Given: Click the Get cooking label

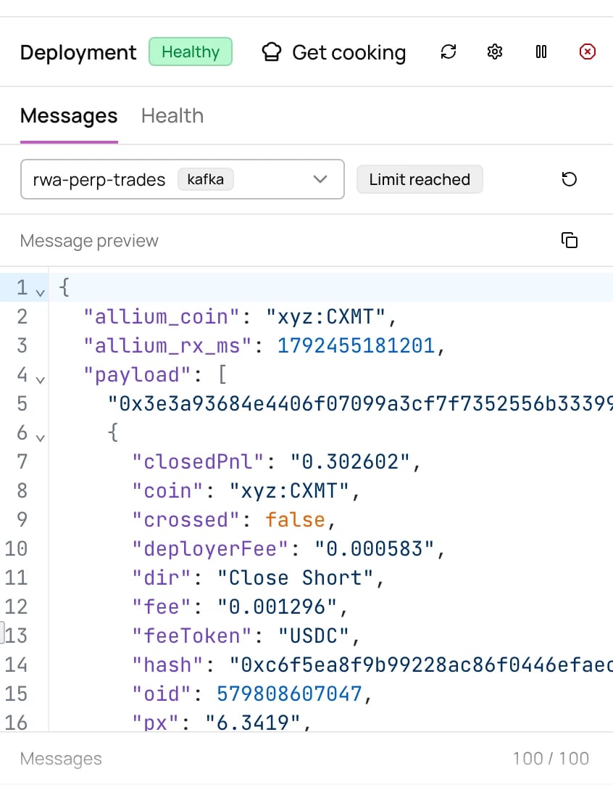Looking at the screenshot, I should (x=349, y=52).
